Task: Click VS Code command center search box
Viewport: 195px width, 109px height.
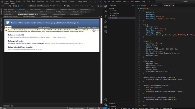Action: point(175,2)
